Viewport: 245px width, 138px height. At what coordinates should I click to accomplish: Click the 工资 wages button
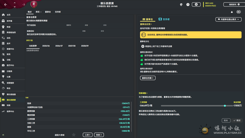click(87, 135)
